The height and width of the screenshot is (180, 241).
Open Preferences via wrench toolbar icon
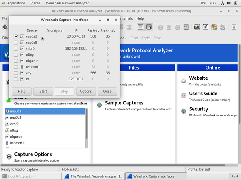223,27
